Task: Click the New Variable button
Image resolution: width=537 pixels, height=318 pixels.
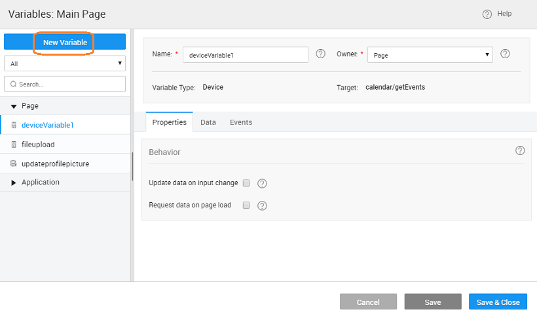Action: pyautogui.click(x=64, y=42)
